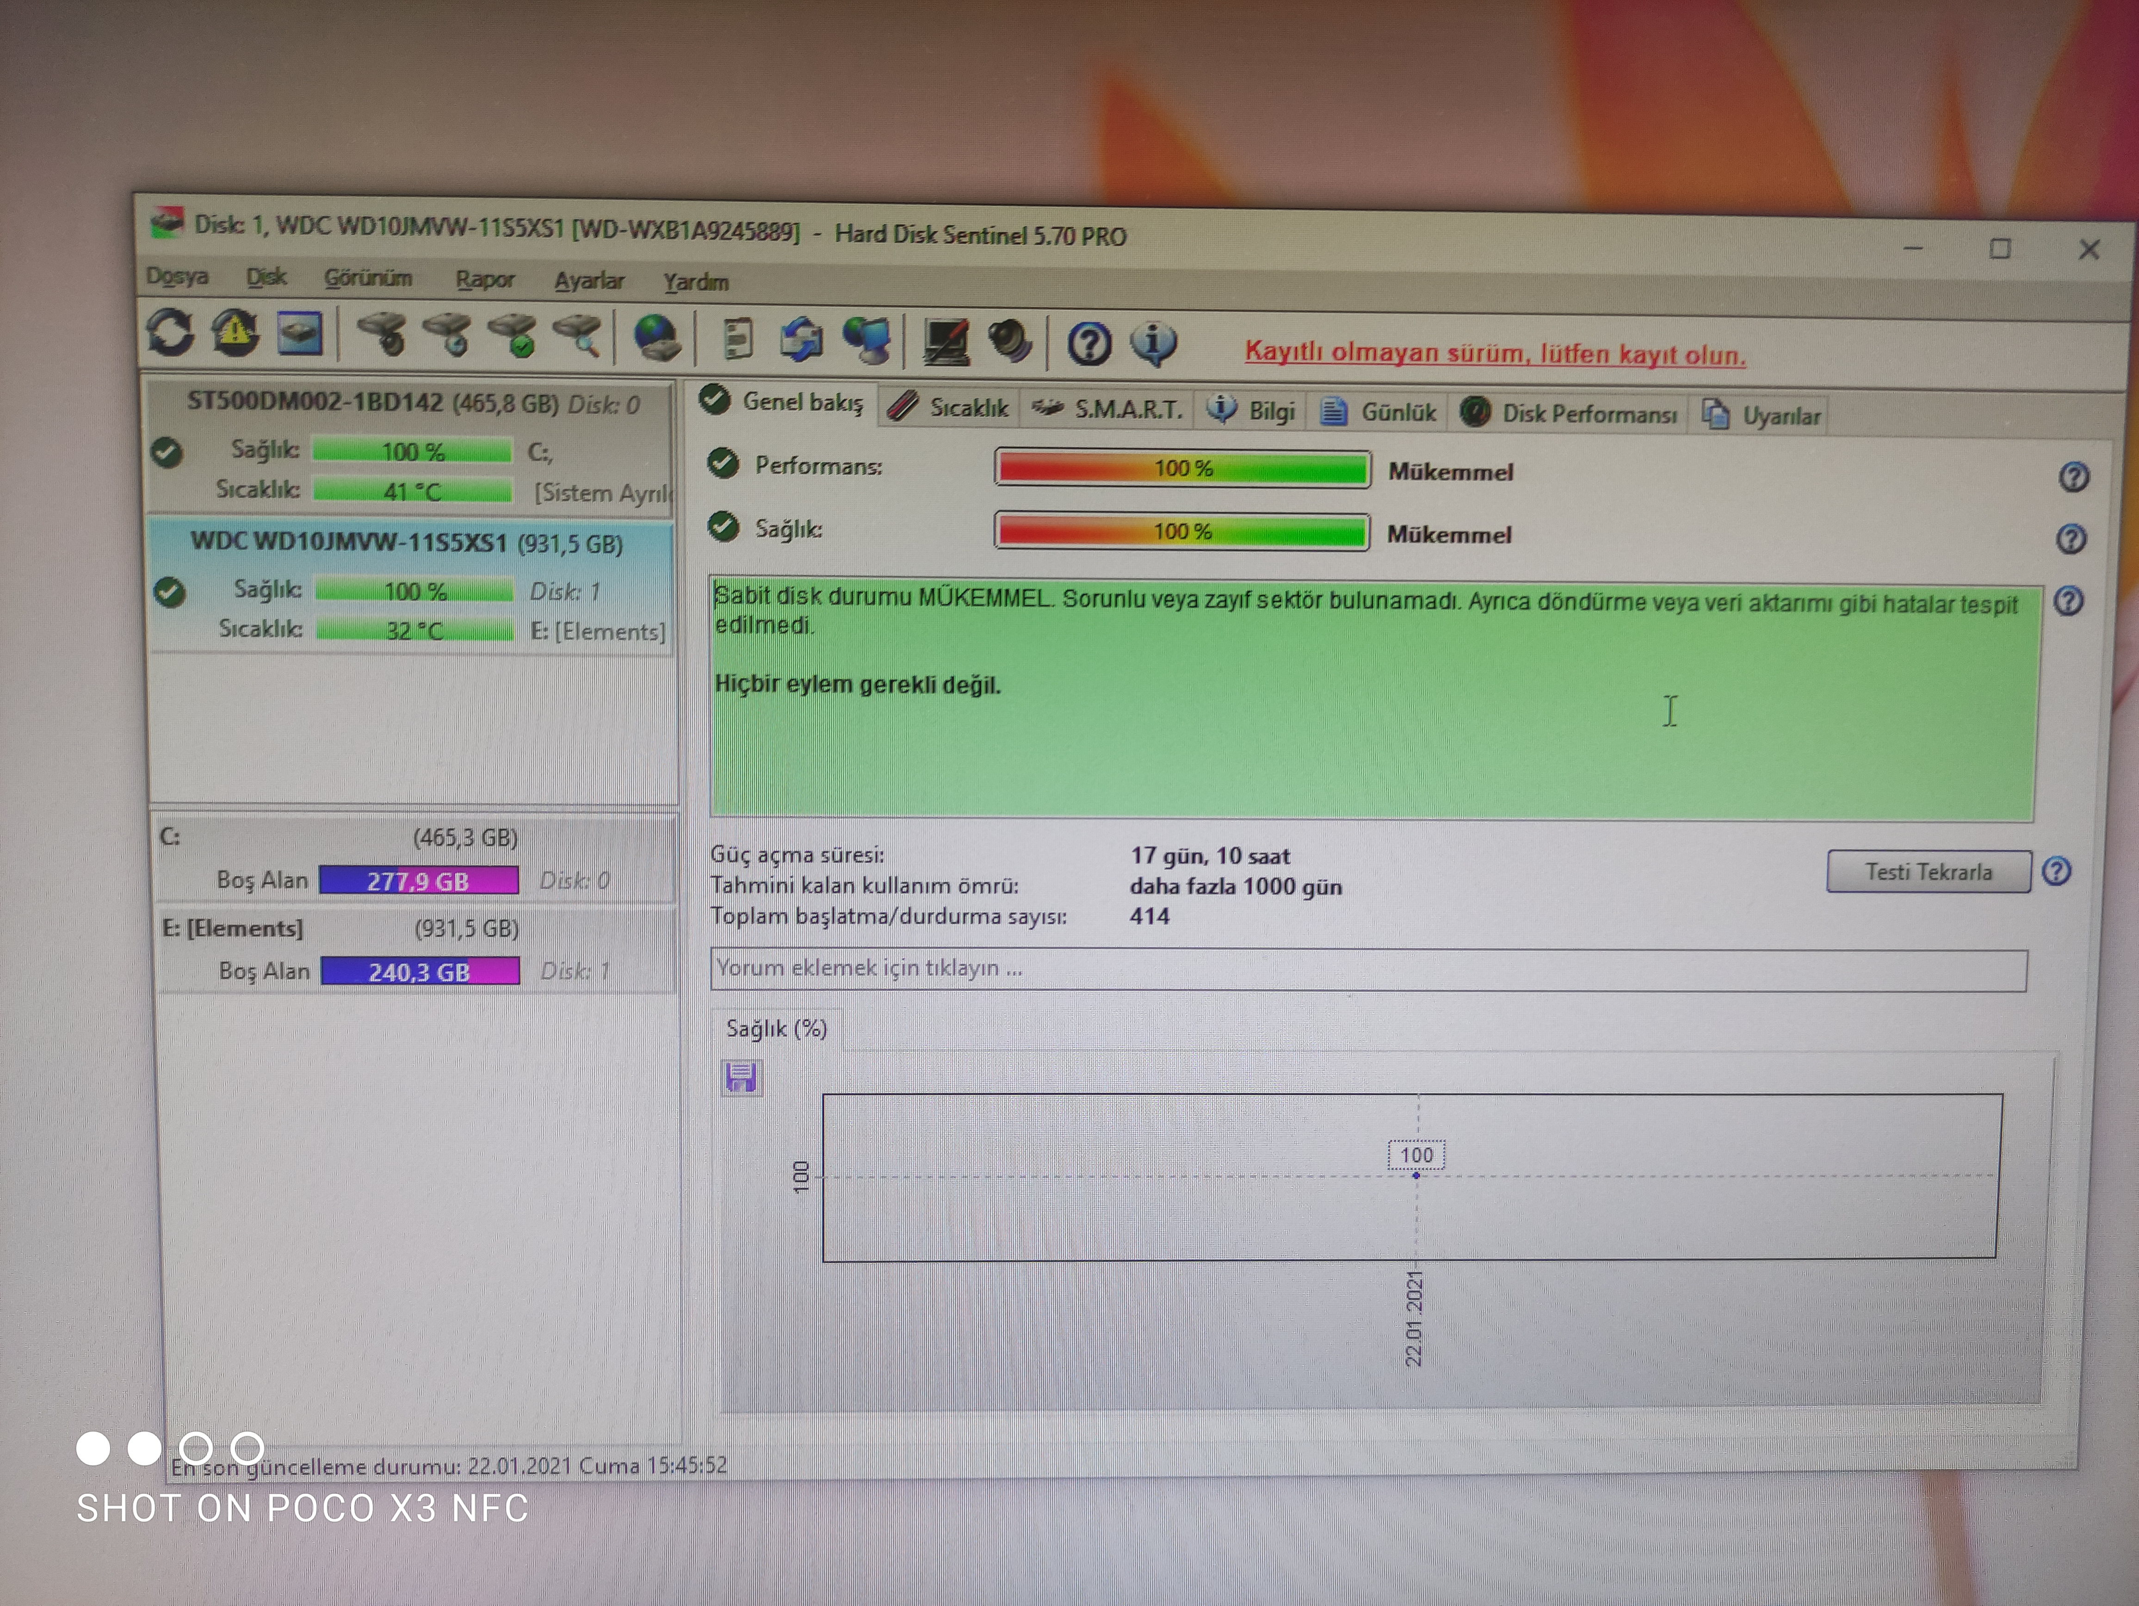2139x1606 pixels.
Task: Click the envelope with arrows toolbar icon
Action: 802,340
